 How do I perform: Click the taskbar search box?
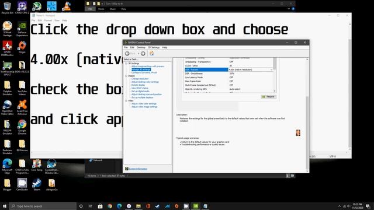coord(43,206)
